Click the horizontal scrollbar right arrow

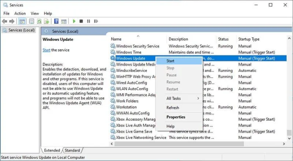click(284, 144)
